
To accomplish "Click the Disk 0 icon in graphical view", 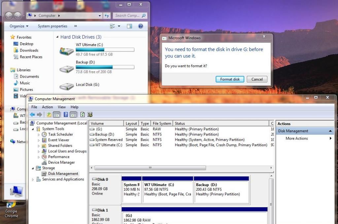I will (94, 179).
